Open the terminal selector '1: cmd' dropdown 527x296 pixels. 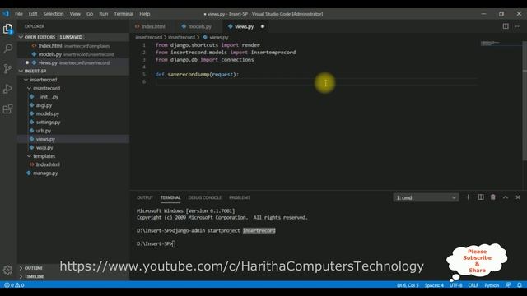(426, 197)
